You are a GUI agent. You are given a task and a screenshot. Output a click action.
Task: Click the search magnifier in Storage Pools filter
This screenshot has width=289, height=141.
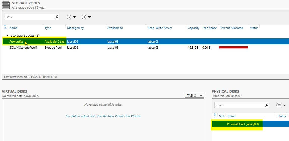click(57, 17)
